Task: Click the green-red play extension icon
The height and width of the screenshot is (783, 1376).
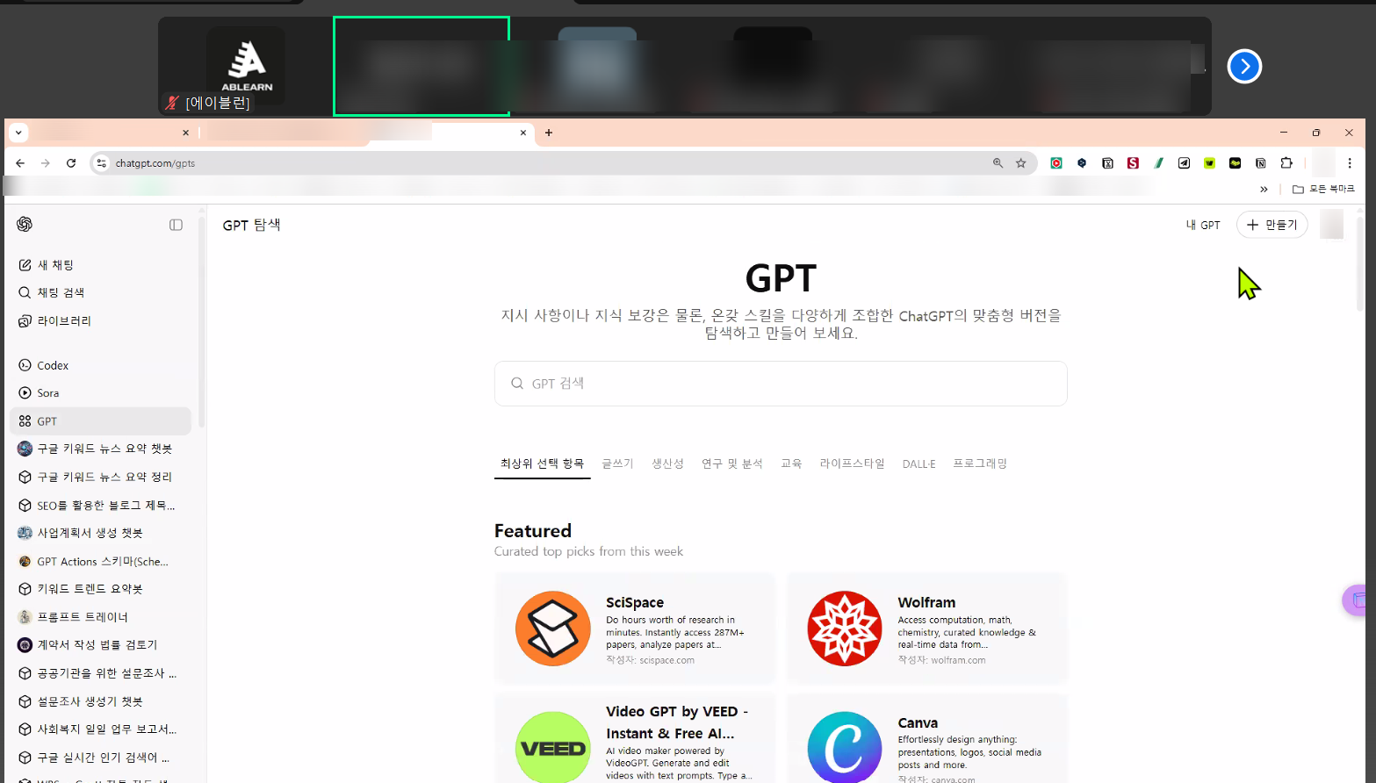Action: [1056, 163]
